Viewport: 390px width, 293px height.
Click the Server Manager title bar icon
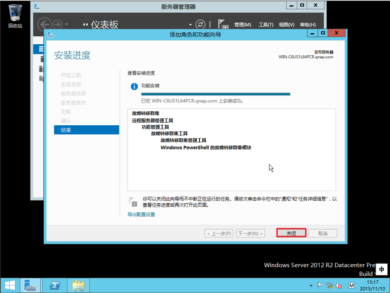(x=37, y=7)
